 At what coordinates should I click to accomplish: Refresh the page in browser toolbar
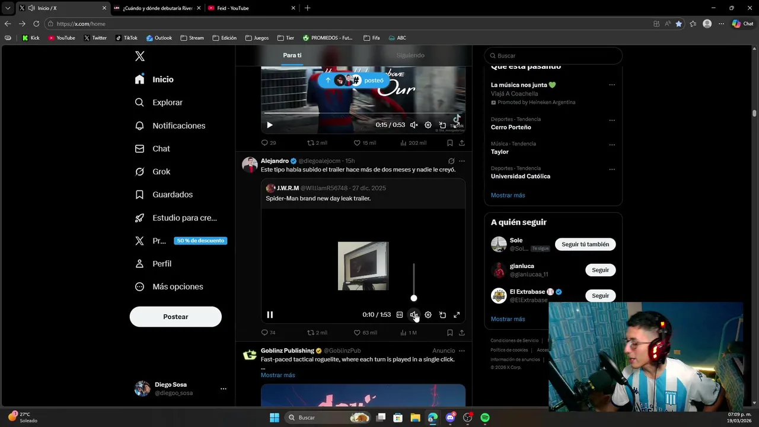pos(36,24)
